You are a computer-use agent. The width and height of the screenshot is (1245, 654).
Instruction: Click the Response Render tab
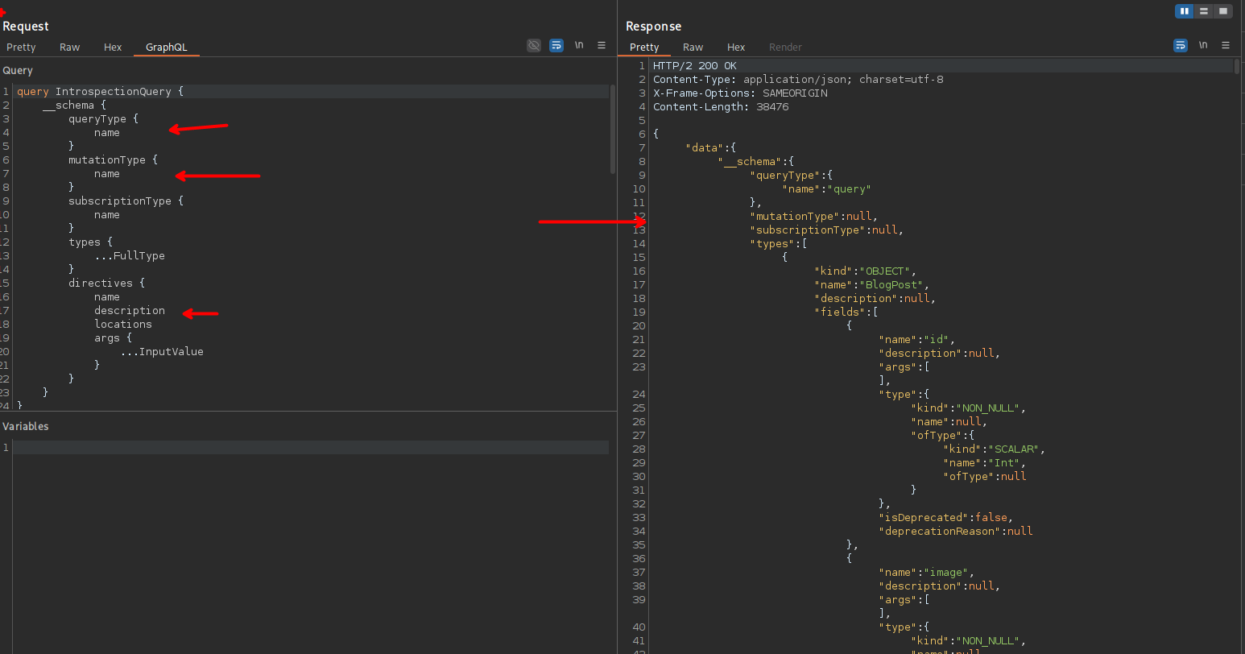tap(785, 48)
